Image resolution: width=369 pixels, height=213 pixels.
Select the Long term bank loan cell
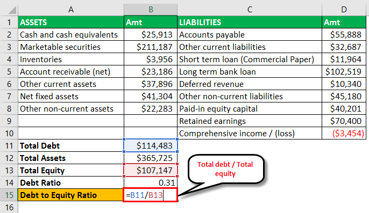tap(250, 72)
